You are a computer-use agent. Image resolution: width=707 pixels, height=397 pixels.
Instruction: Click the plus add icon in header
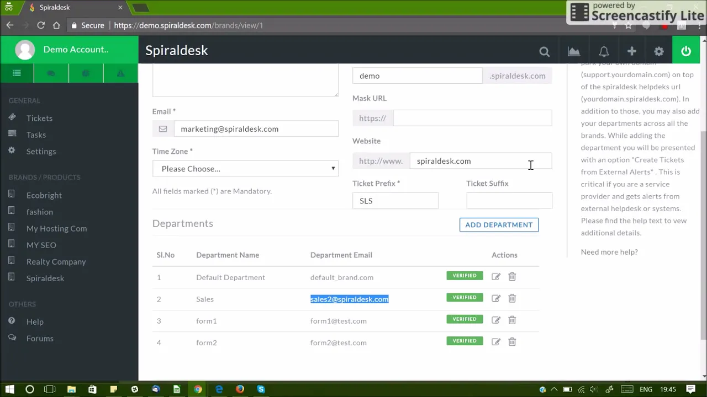click(x=632, y=51)
